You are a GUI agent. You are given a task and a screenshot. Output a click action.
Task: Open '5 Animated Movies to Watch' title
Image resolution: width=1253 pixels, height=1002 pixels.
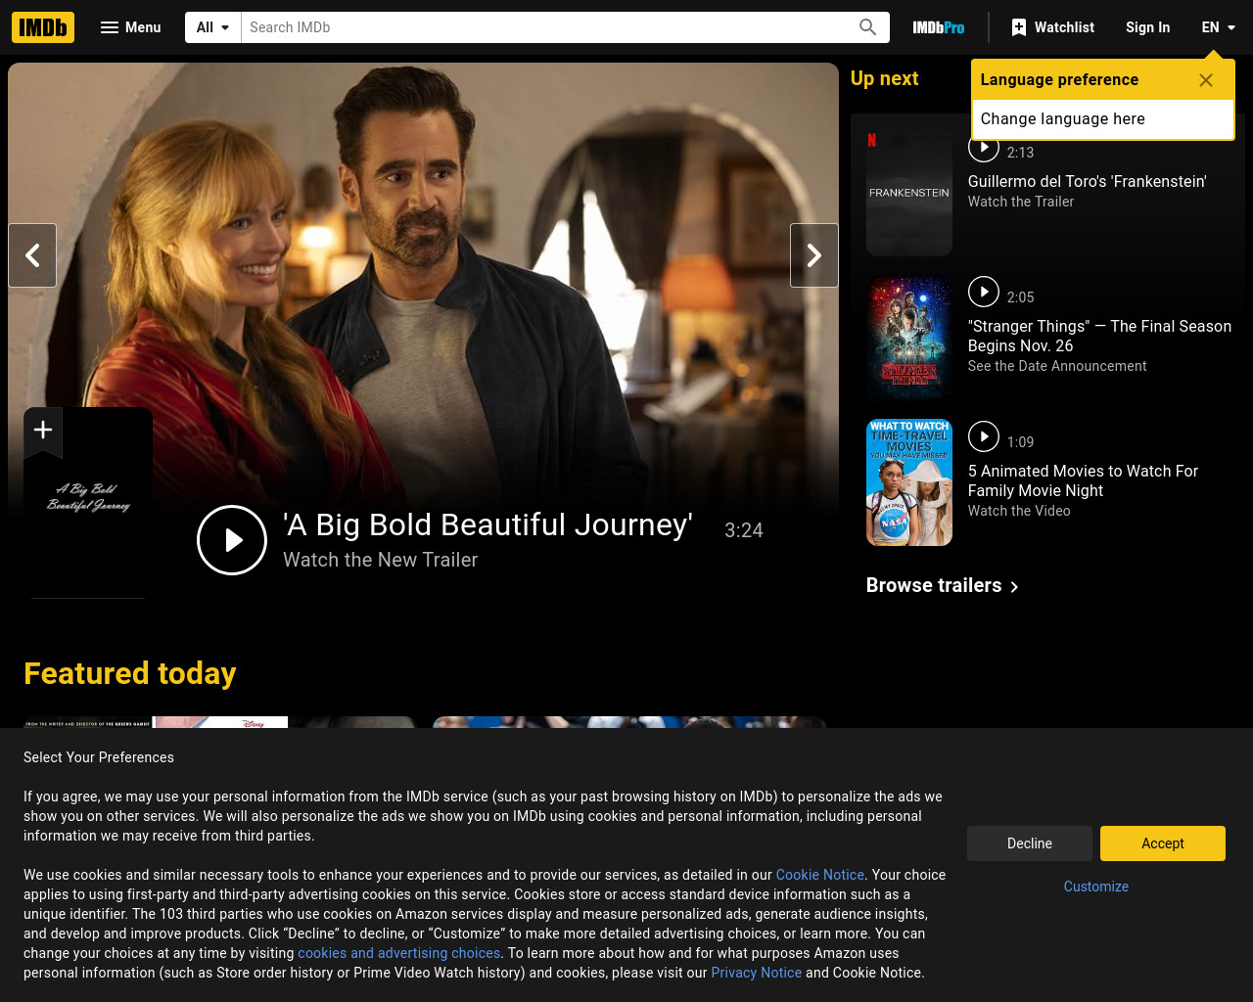coord(1083,480)
